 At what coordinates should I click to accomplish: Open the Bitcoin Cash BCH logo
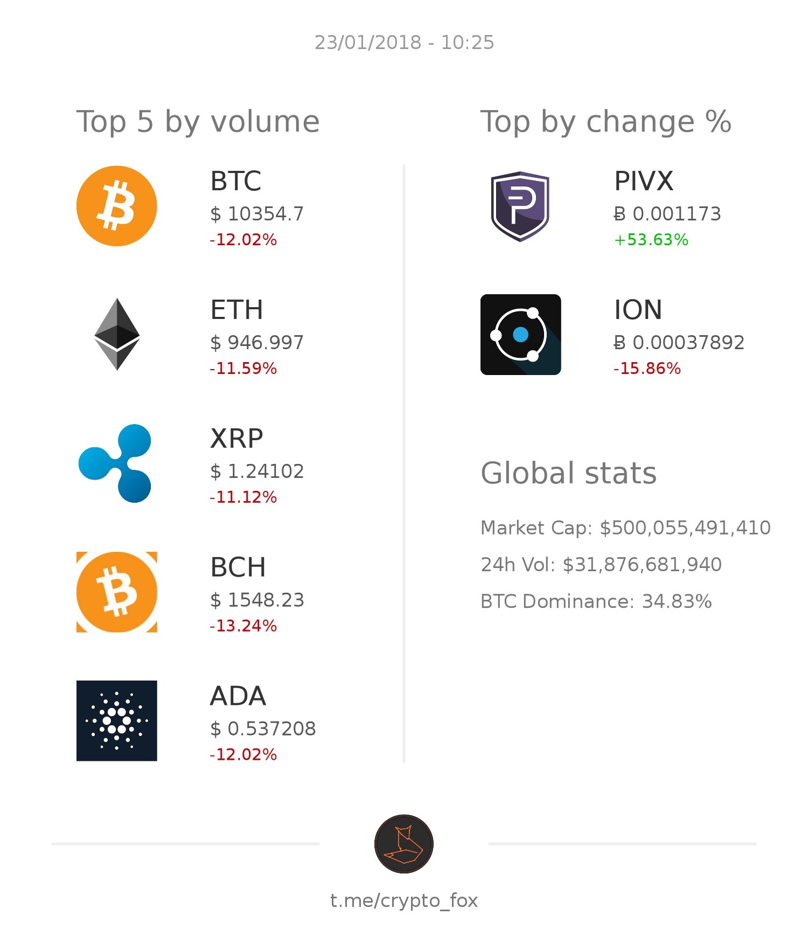116,592
